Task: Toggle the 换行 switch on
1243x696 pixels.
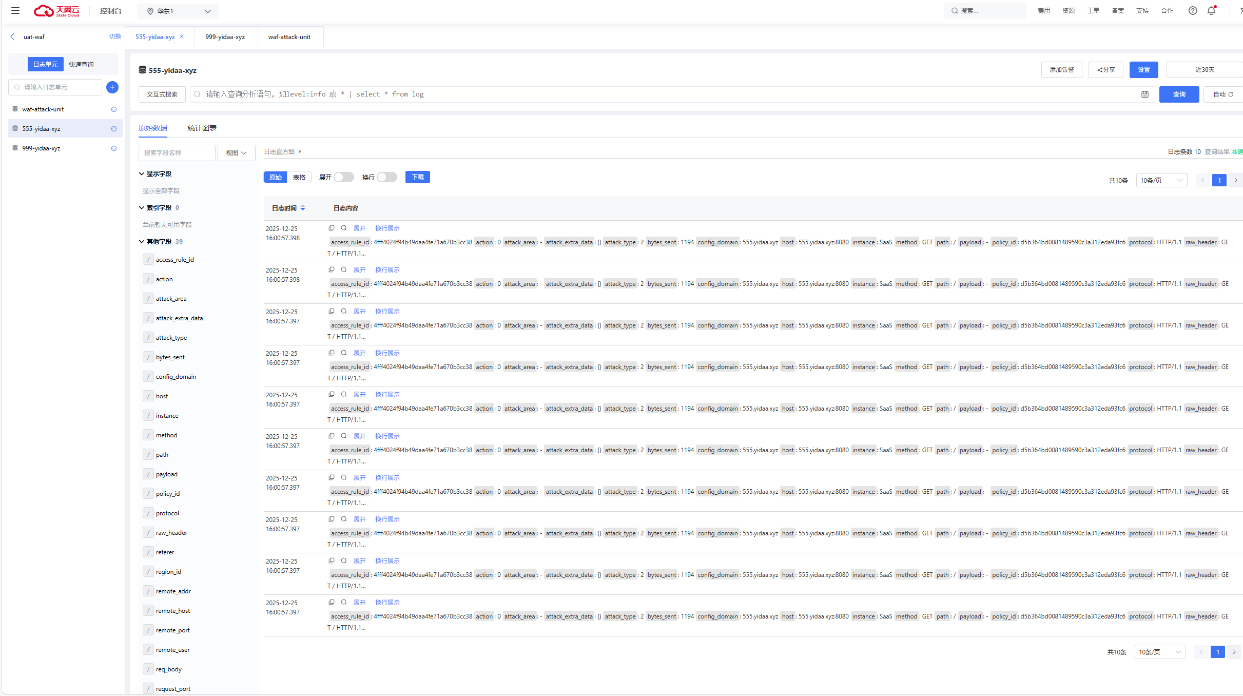Action: [386, 177]
